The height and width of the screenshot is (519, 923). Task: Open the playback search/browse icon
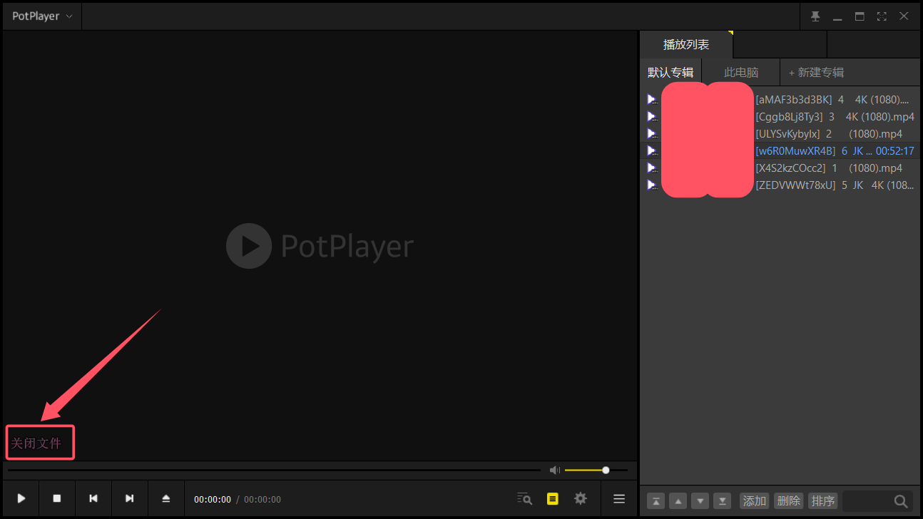coord(524,498)
